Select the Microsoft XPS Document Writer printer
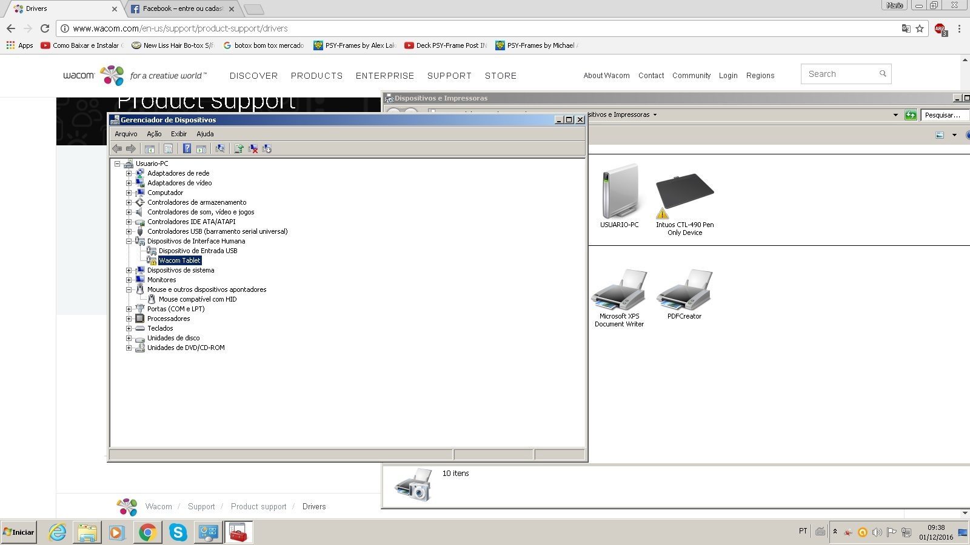The height and width of the screenshot is (545, 970). click(x=619, y=298)
